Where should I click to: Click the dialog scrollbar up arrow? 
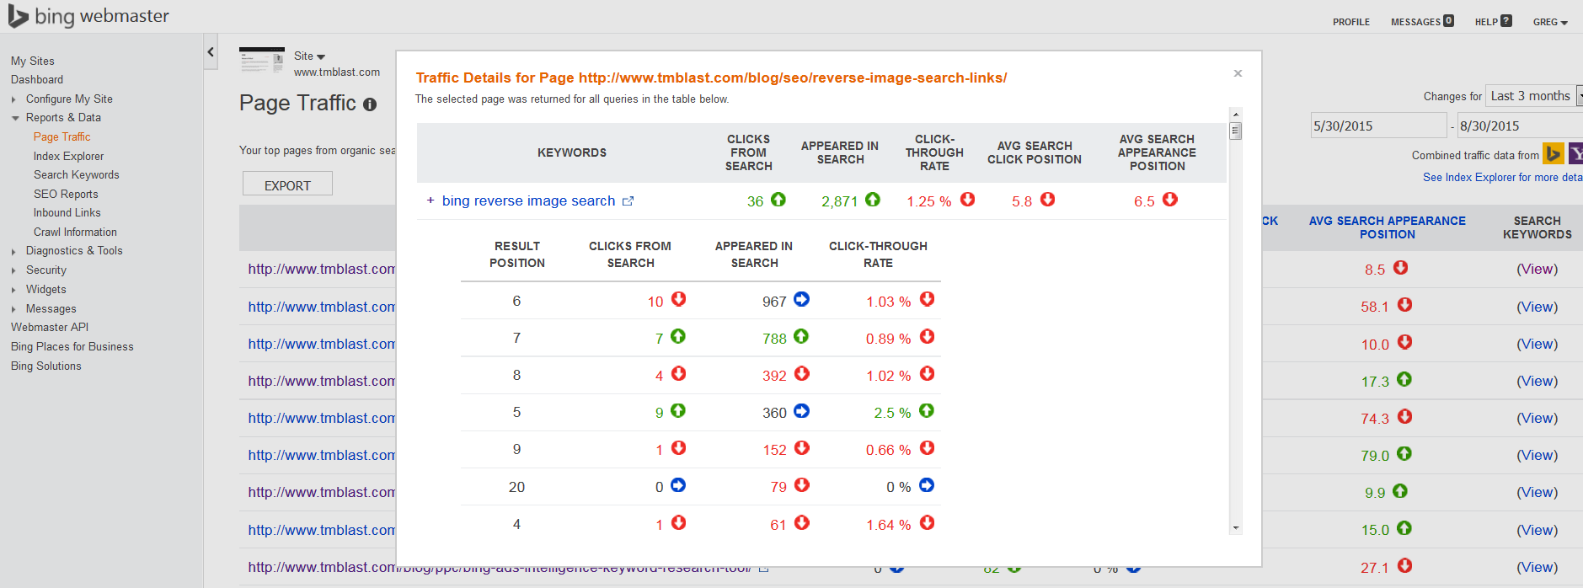pos(1235,114)
